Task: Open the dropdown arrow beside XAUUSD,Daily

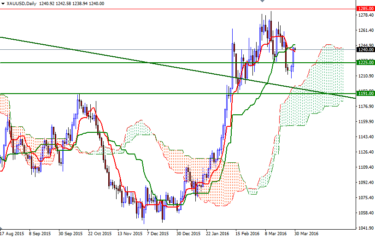Action: pos(3,4)
